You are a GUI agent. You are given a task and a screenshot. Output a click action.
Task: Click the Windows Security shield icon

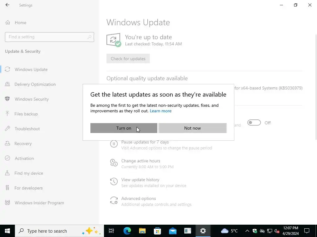pyautogui.click(x=7, y=99)
